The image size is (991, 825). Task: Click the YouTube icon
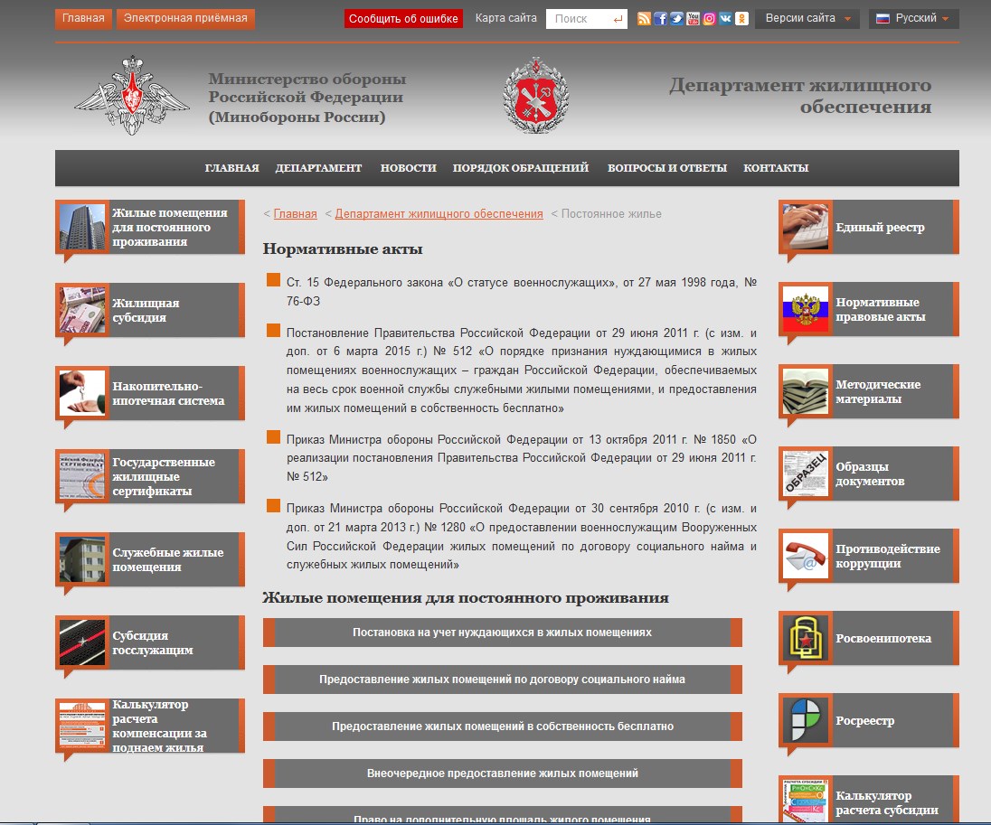click(x=693, y=19)
